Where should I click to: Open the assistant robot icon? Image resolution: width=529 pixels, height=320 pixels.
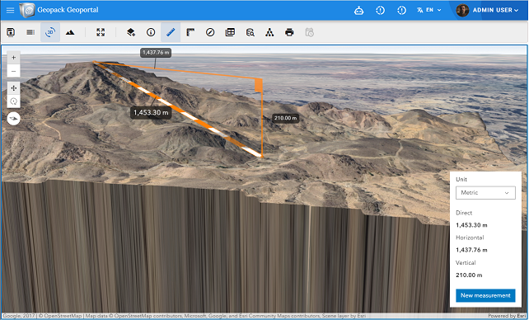coord(358,11)
